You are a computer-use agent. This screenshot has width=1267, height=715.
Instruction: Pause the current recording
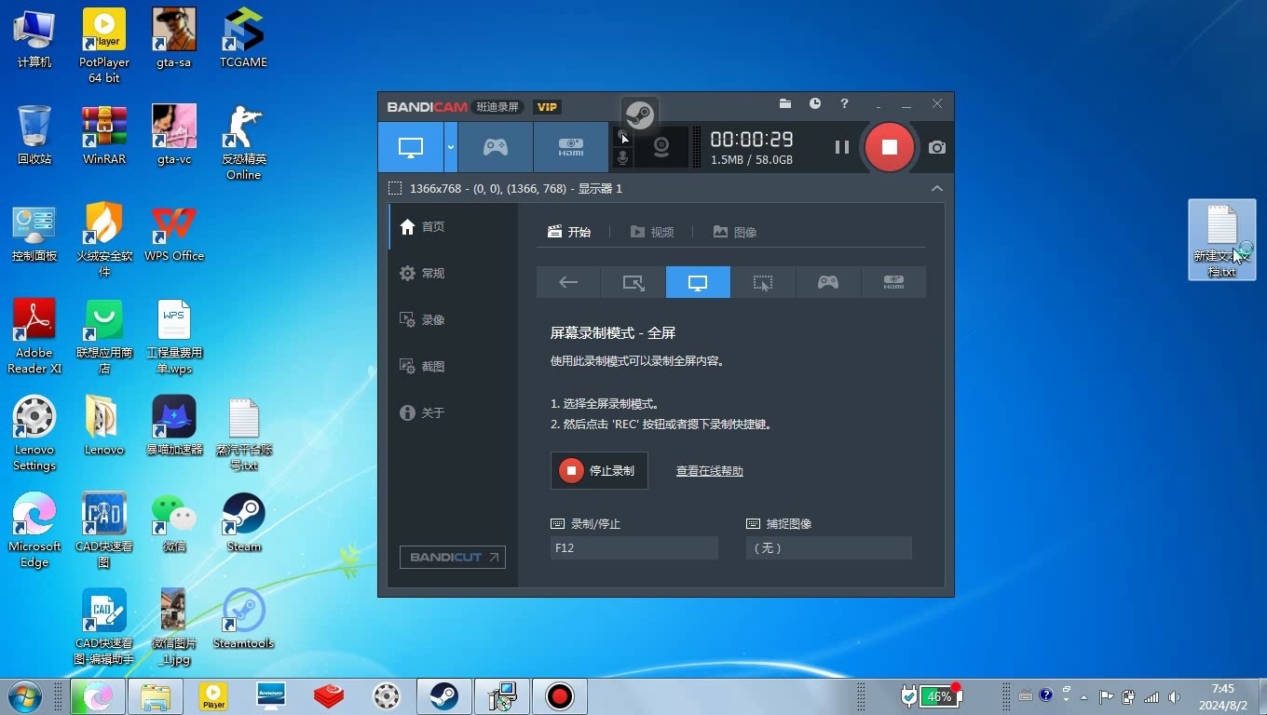pyautogui.click(x=842, y=147)
